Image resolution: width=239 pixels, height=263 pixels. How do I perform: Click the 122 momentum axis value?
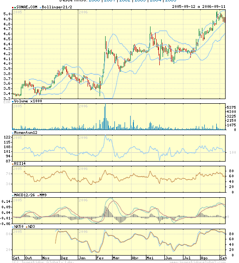(x=7, y=137)
